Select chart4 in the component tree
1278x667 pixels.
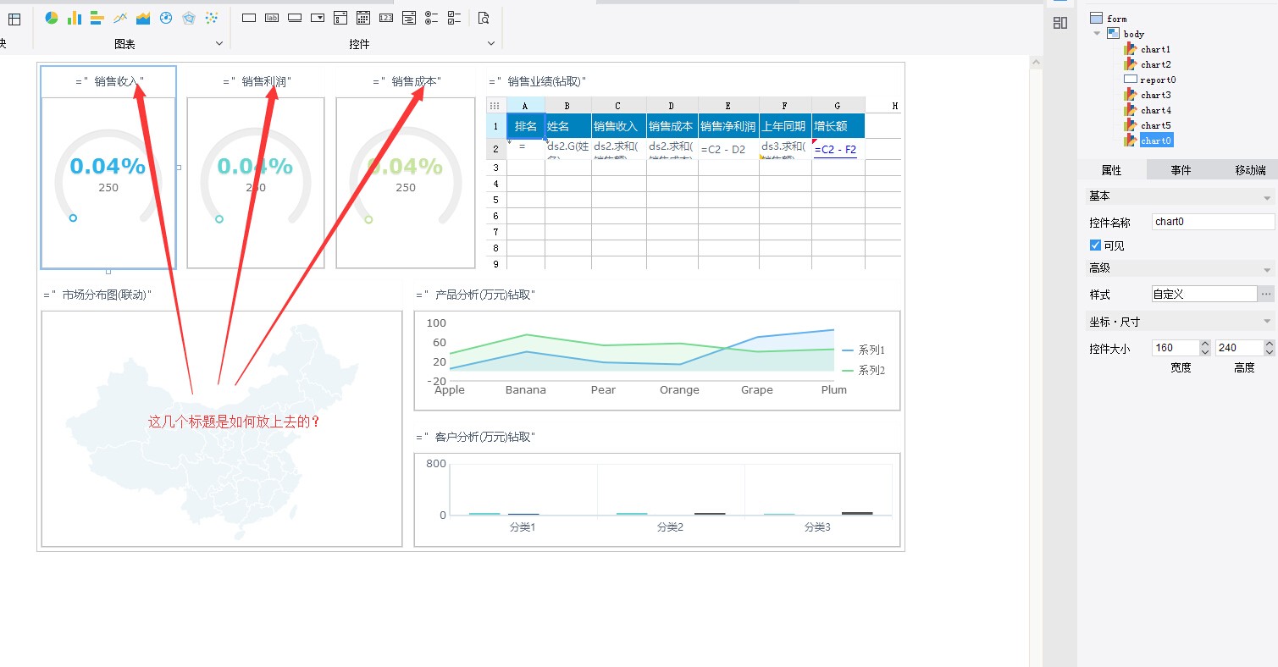(1155, 110)
